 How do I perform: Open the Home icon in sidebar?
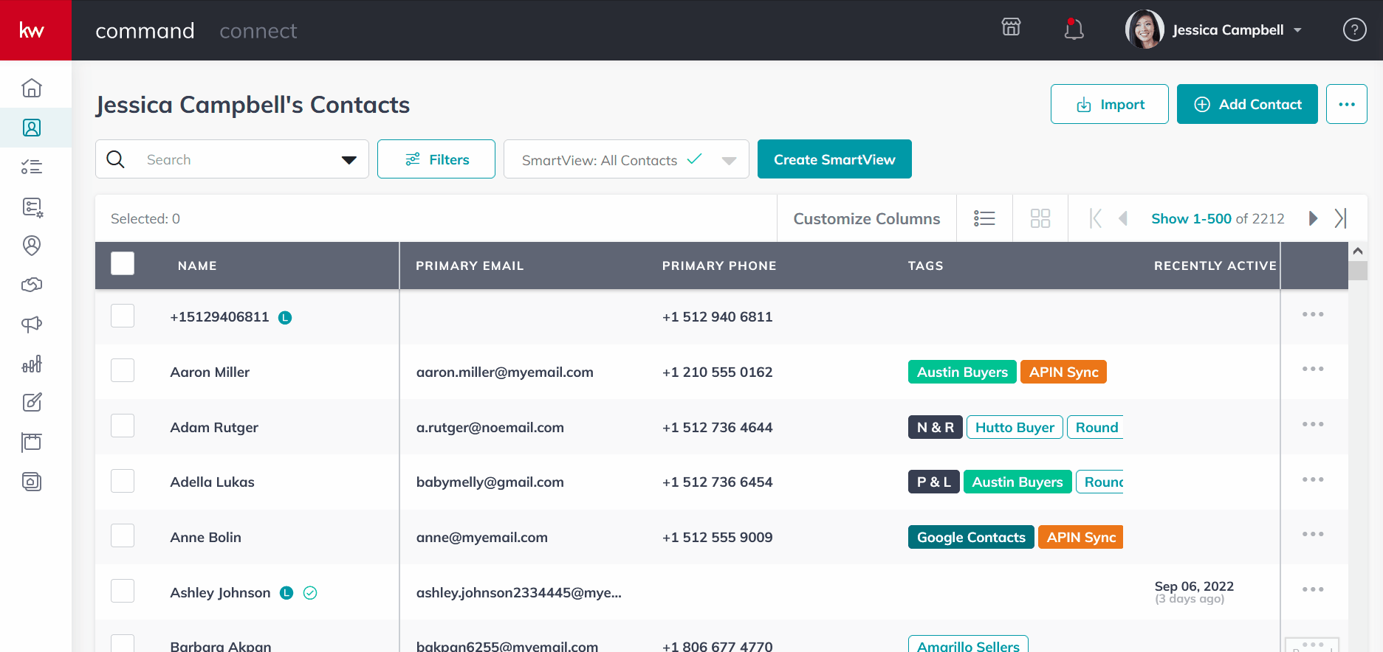(32, 88)
